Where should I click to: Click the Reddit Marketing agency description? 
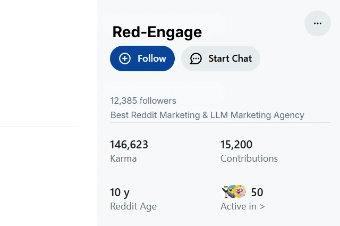[207, 115]
